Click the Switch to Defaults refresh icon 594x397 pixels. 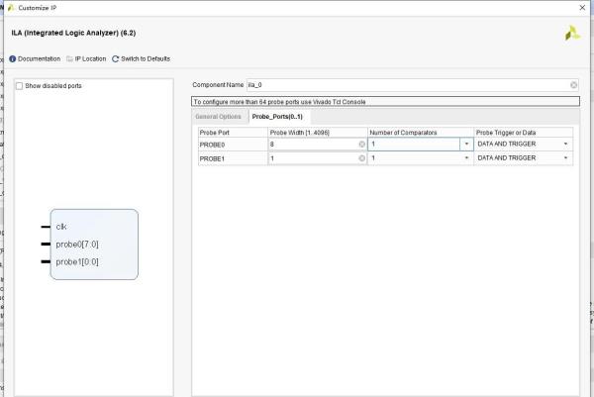116,58
